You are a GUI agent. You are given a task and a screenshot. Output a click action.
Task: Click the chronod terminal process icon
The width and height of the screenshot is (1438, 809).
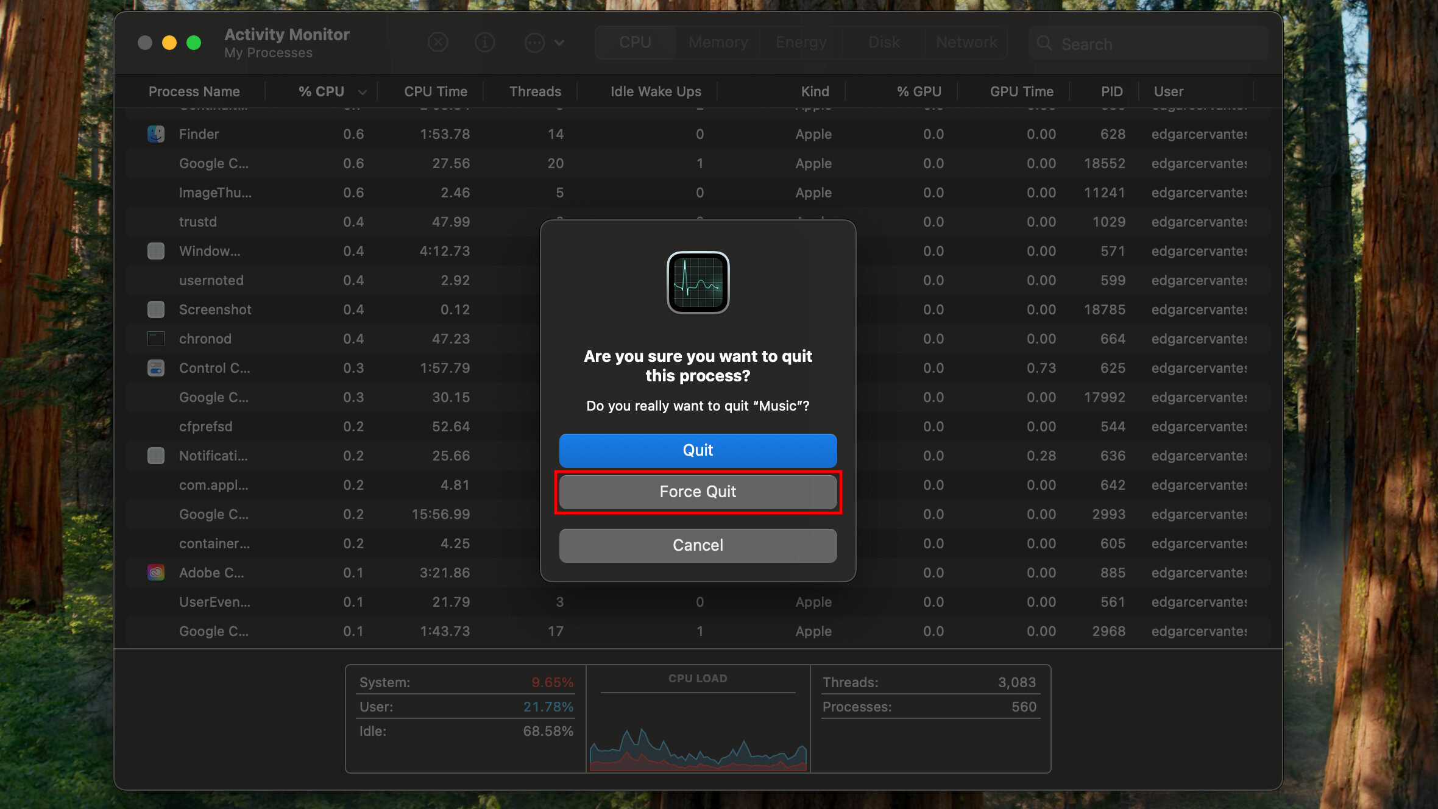pos(156,339)
